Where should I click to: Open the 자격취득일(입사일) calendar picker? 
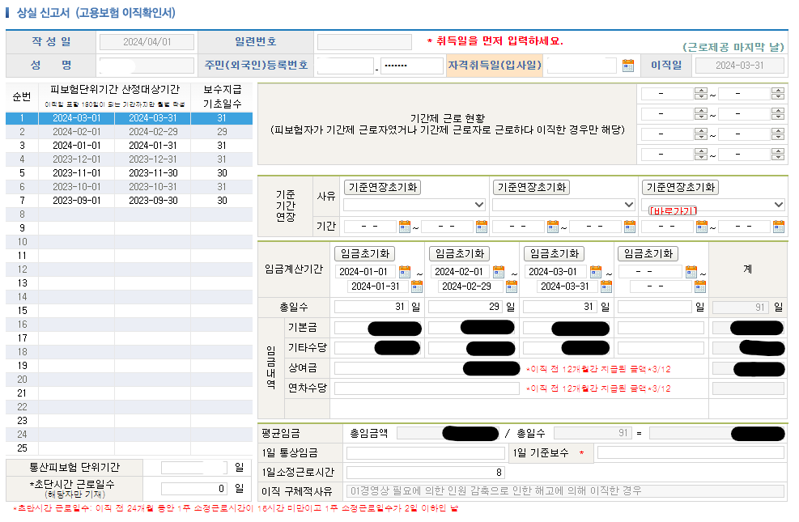[x=627, y=64]
